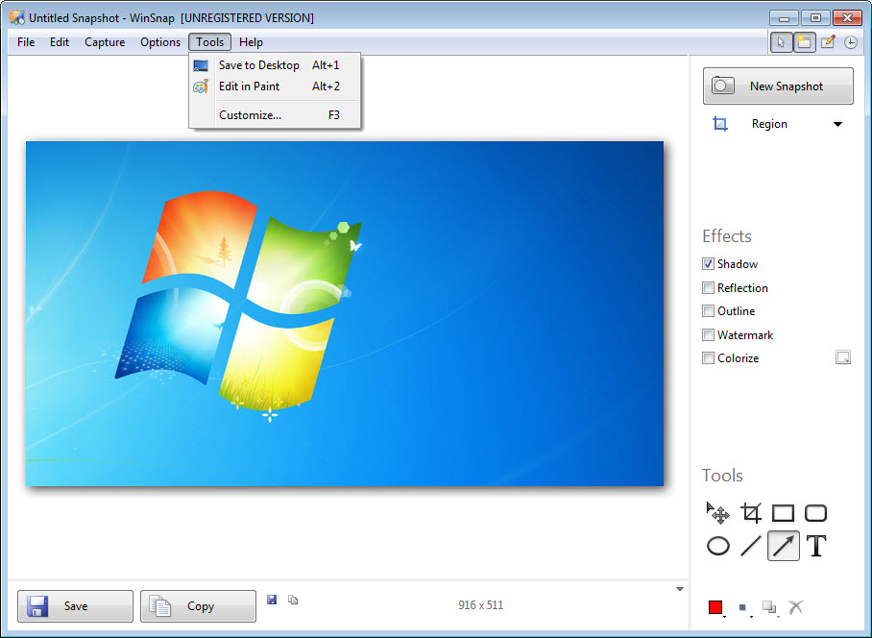Click the Save to Desktop monitor icon

point(201,65)
